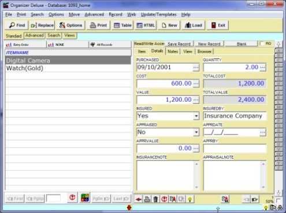Click the New Record button
Screen dimensions: 286x213
click(x=209, y=44)
